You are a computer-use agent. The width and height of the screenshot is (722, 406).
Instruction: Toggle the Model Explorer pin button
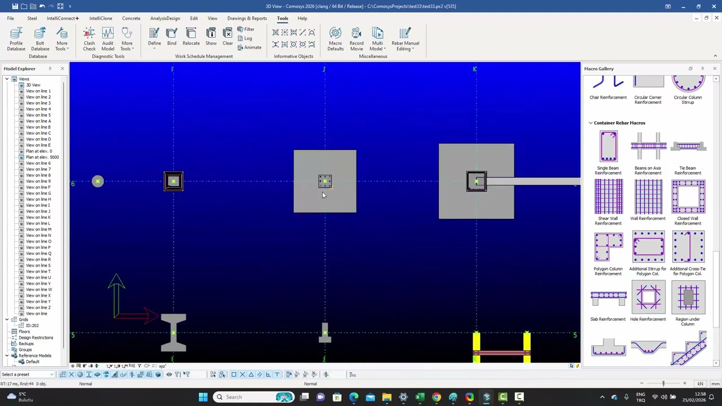click(x=50, y=69)
